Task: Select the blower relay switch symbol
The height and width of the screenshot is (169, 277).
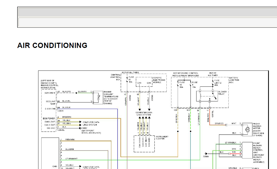Action: (214, 96)
